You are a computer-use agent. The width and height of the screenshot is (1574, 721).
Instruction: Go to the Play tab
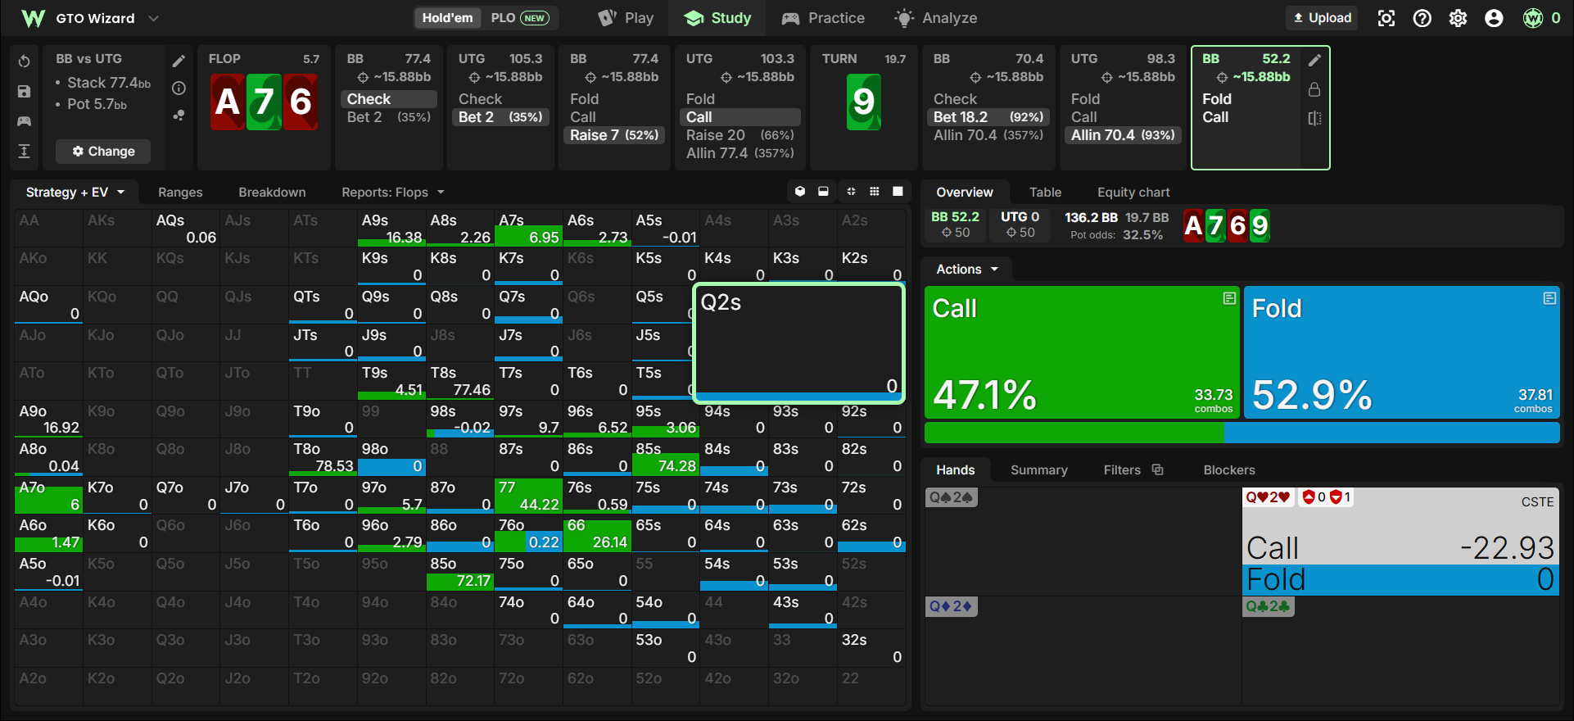[626, 18]
